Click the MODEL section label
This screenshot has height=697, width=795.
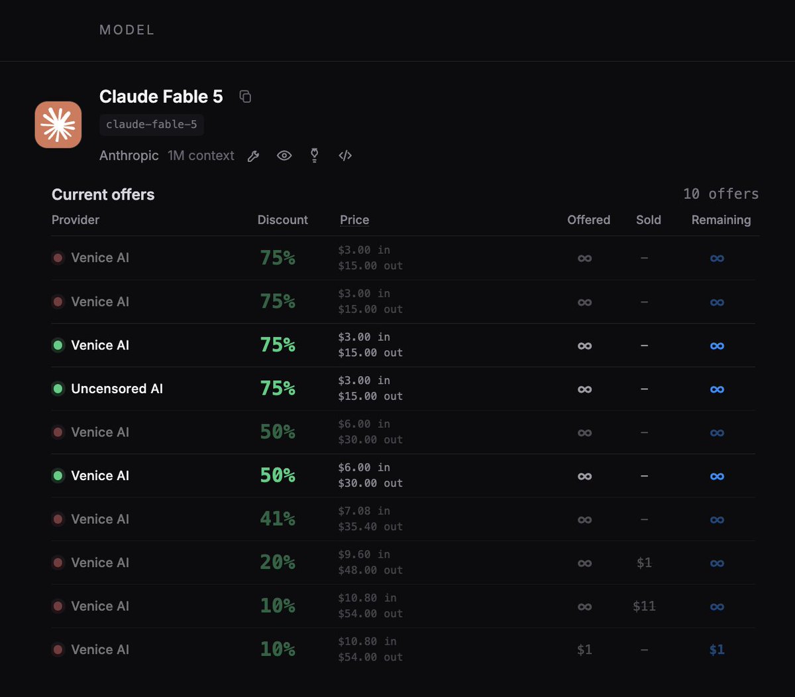[127, 30]
